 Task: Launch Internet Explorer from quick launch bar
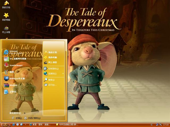[x=14, y=125]
